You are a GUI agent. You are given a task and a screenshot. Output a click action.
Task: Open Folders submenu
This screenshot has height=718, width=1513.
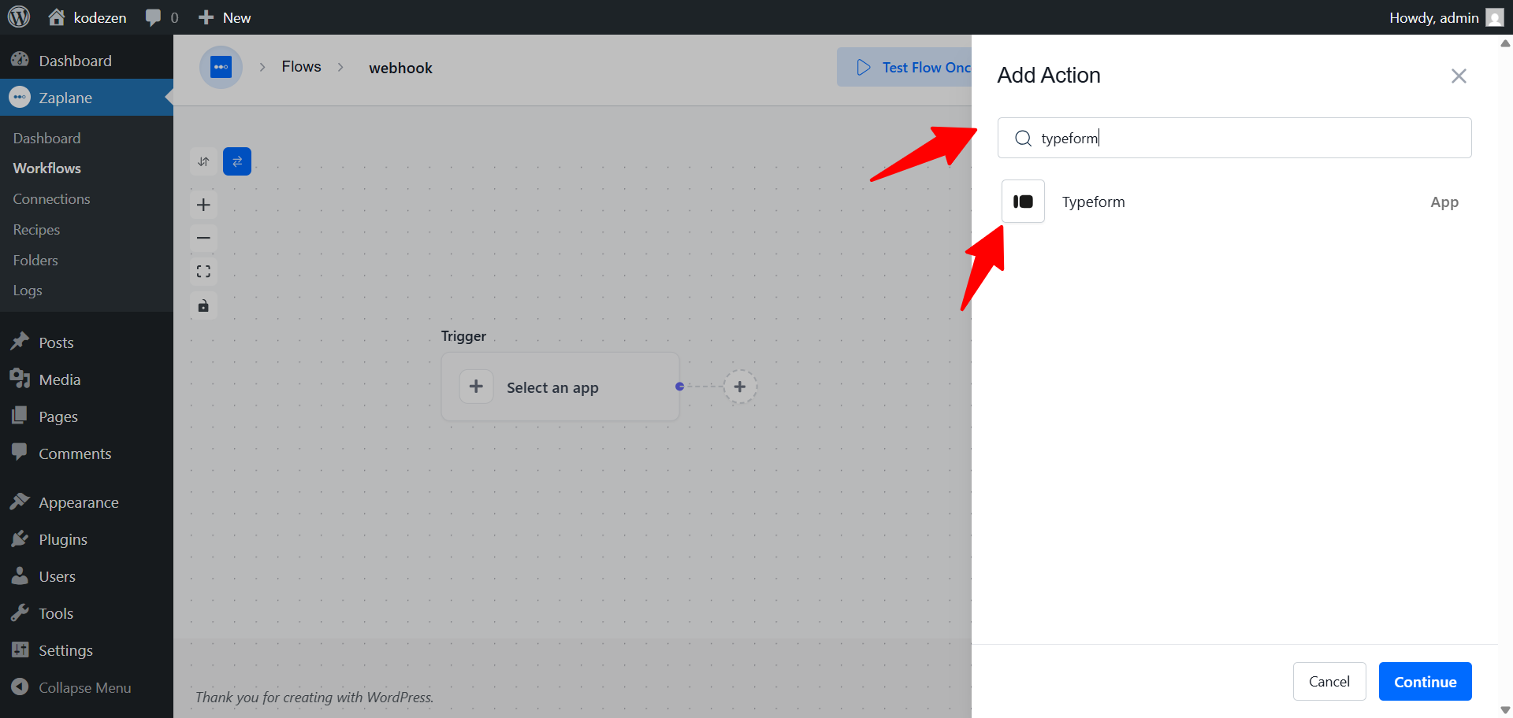pyautogui.click(x=35, y=261)
